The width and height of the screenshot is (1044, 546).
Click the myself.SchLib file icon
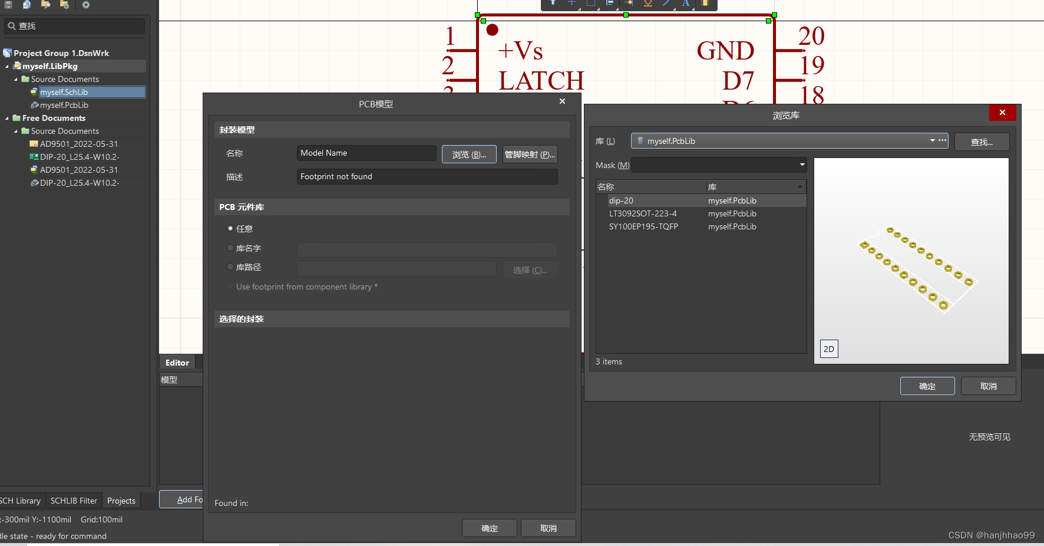point(34,92)
